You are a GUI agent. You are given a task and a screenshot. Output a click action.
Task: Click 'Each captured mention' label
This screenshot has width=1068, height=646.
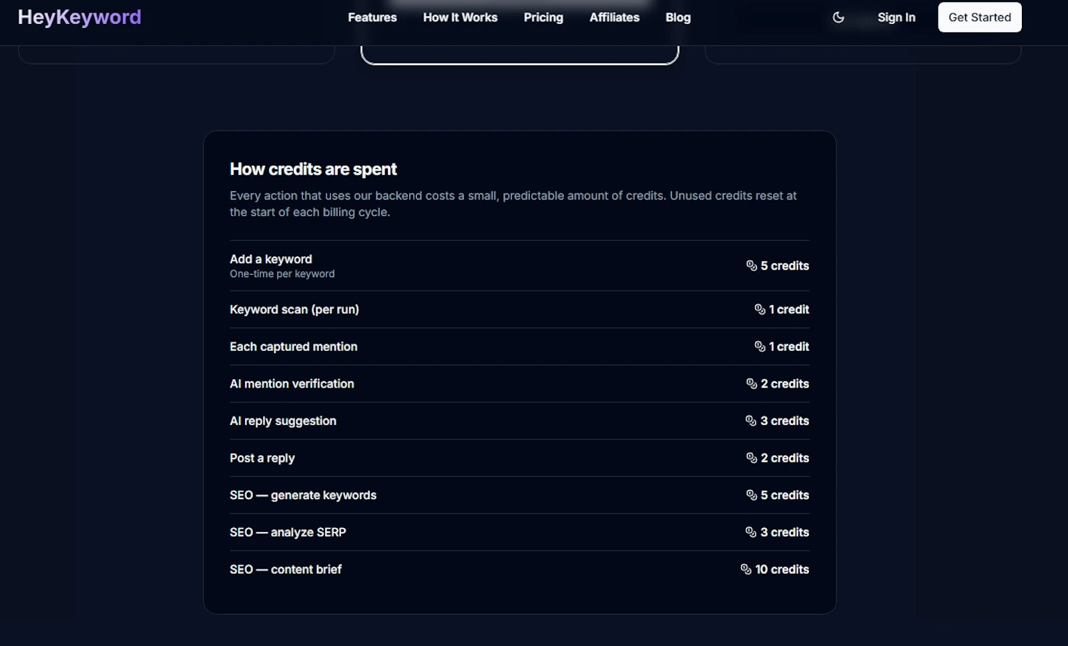(x=294, y=346)
